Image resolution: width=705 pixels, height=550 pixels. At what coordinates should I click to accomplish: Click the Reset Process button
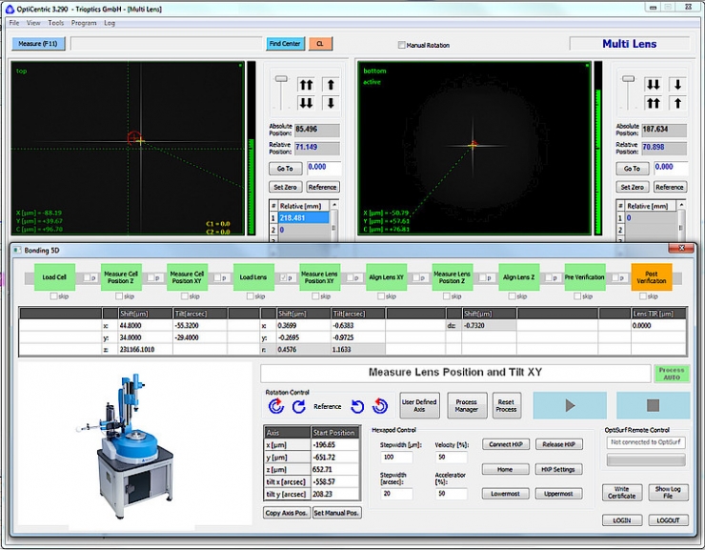506,406
